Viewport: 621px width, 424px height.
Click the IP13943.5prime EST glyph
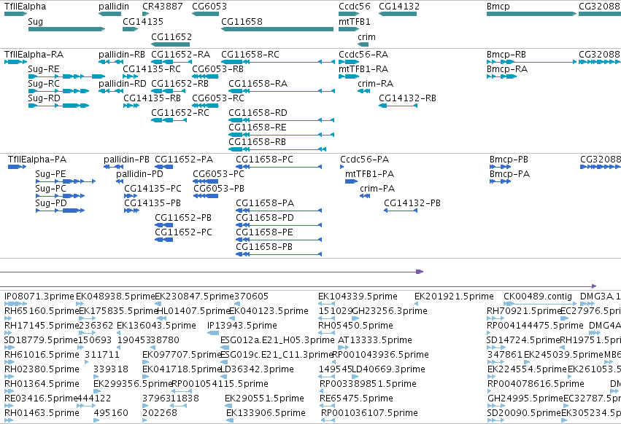tap(213, 333)
